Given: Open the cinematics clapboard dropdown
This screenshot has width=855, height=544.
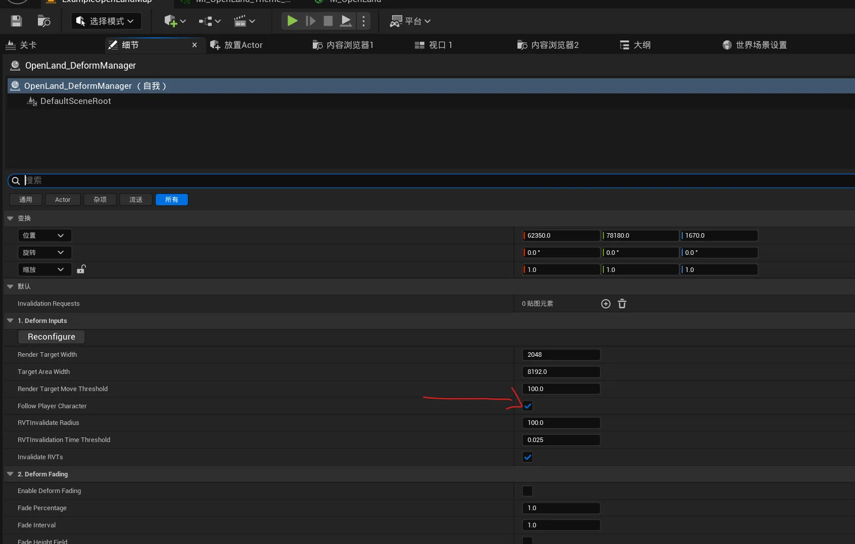Looking at the screenshot, I should point(244,21).
